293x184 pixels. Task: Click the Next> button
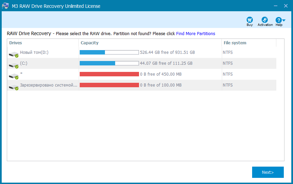click(x=268, y=172)
